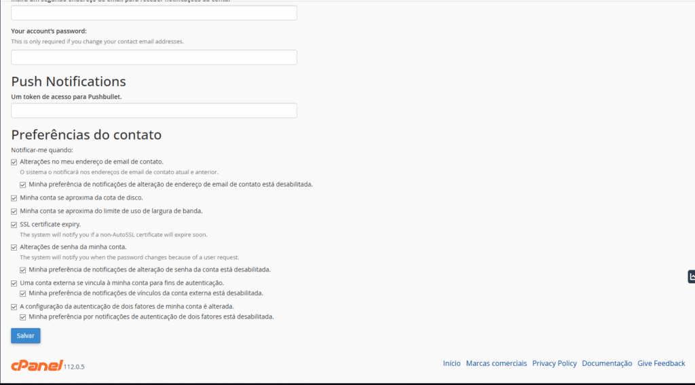Focus the account password input field

click(154, 57)
